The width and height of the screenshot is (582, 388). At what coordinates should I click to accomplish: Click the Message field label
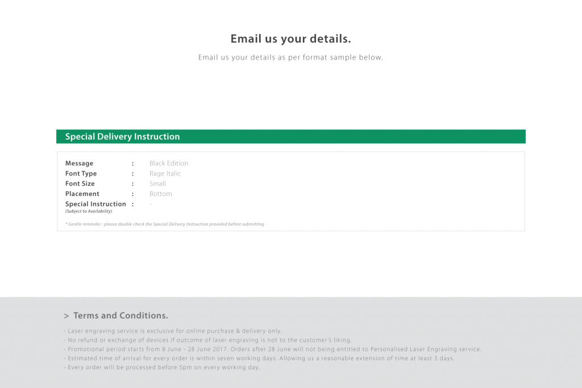(79, 163)
